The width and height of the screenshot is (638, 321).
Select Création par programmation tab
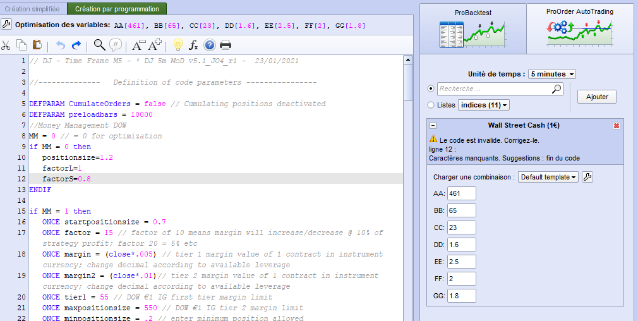click(x=117, y=9)
